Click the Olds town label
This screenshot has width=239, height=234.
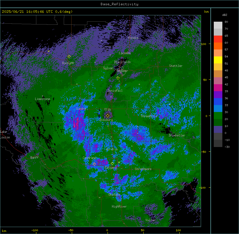(108, 109)
